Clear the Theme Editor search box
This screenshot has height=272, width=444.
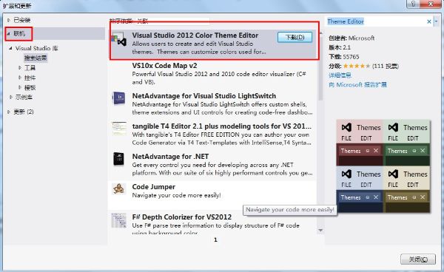pos(428,21)
